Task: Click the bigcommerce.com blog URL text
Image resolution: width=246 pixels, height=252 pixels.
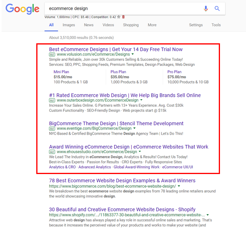Action: [x=112, y=186]
